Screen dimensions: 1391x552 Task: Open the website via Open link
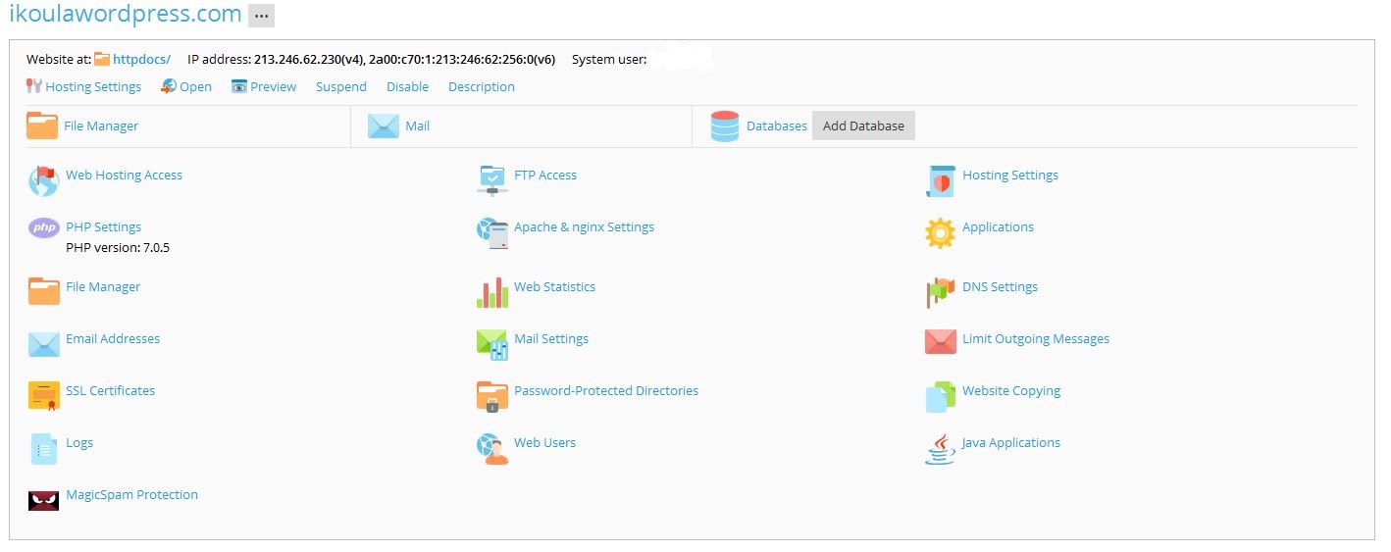click(x=195, y=86)
